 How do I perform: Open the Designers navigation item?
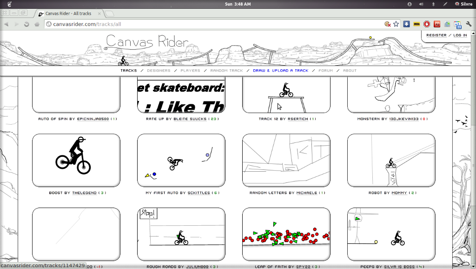point(159,71)
